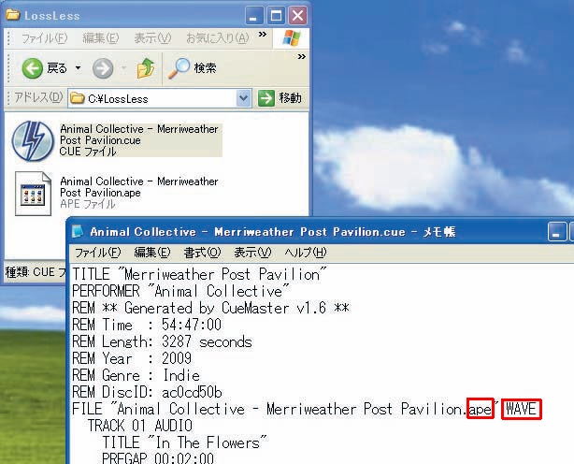
Task: Open the ファイル(F) menu in Notepad
Action: click(x=98, y=253)
